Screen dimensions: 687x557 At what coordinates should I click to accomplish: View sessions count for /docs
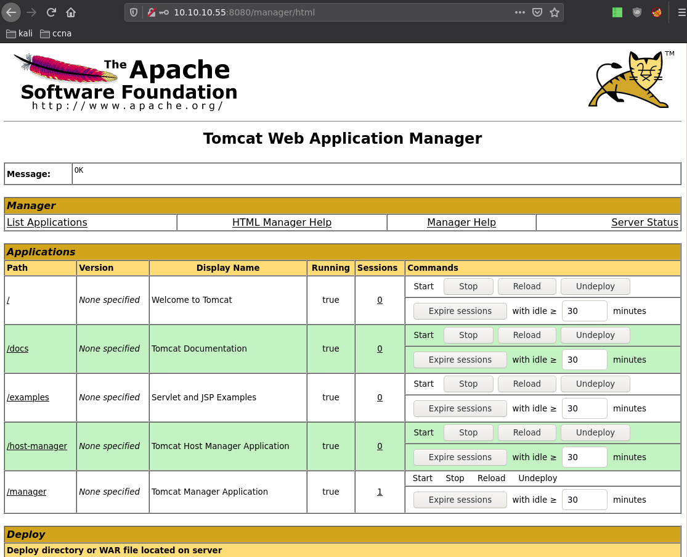tap(380, 349)
